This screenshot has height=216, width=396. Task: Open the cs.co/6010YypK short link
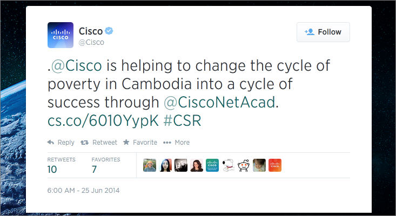(x=103, y=120)
